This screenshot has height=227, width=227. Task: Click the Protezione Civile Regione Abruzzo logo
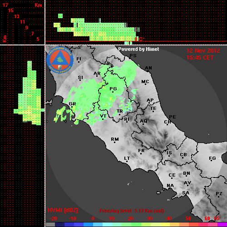pyautogui.click(x=60, y=60)
